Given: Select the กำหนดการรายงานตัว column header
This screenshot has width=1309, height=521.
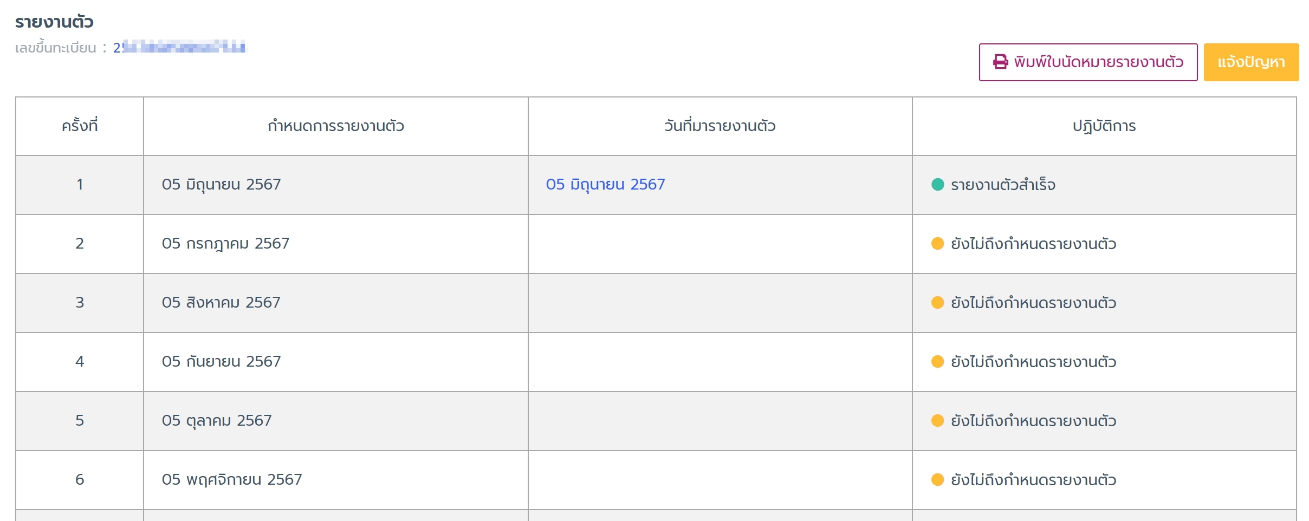Looking at the screenshot, I should point(336,126).
